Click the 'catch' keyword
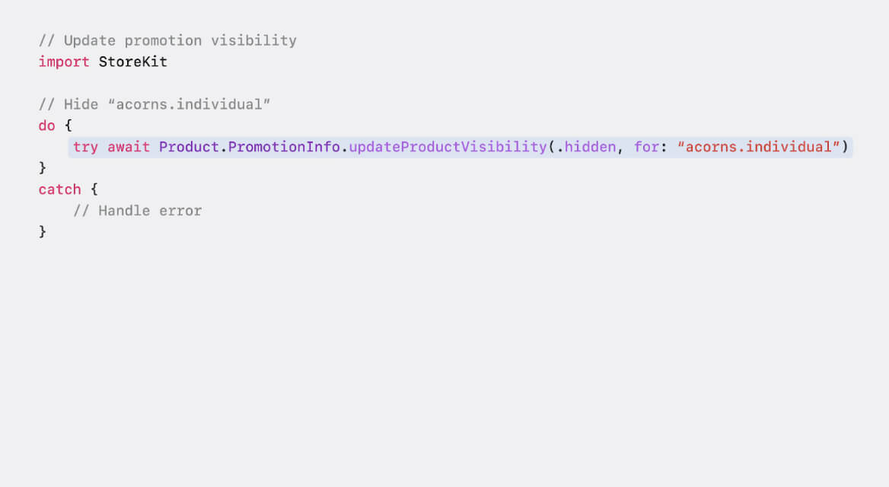Image resolution: width=889 pixels, height=487 pixels. pos(59,189)
